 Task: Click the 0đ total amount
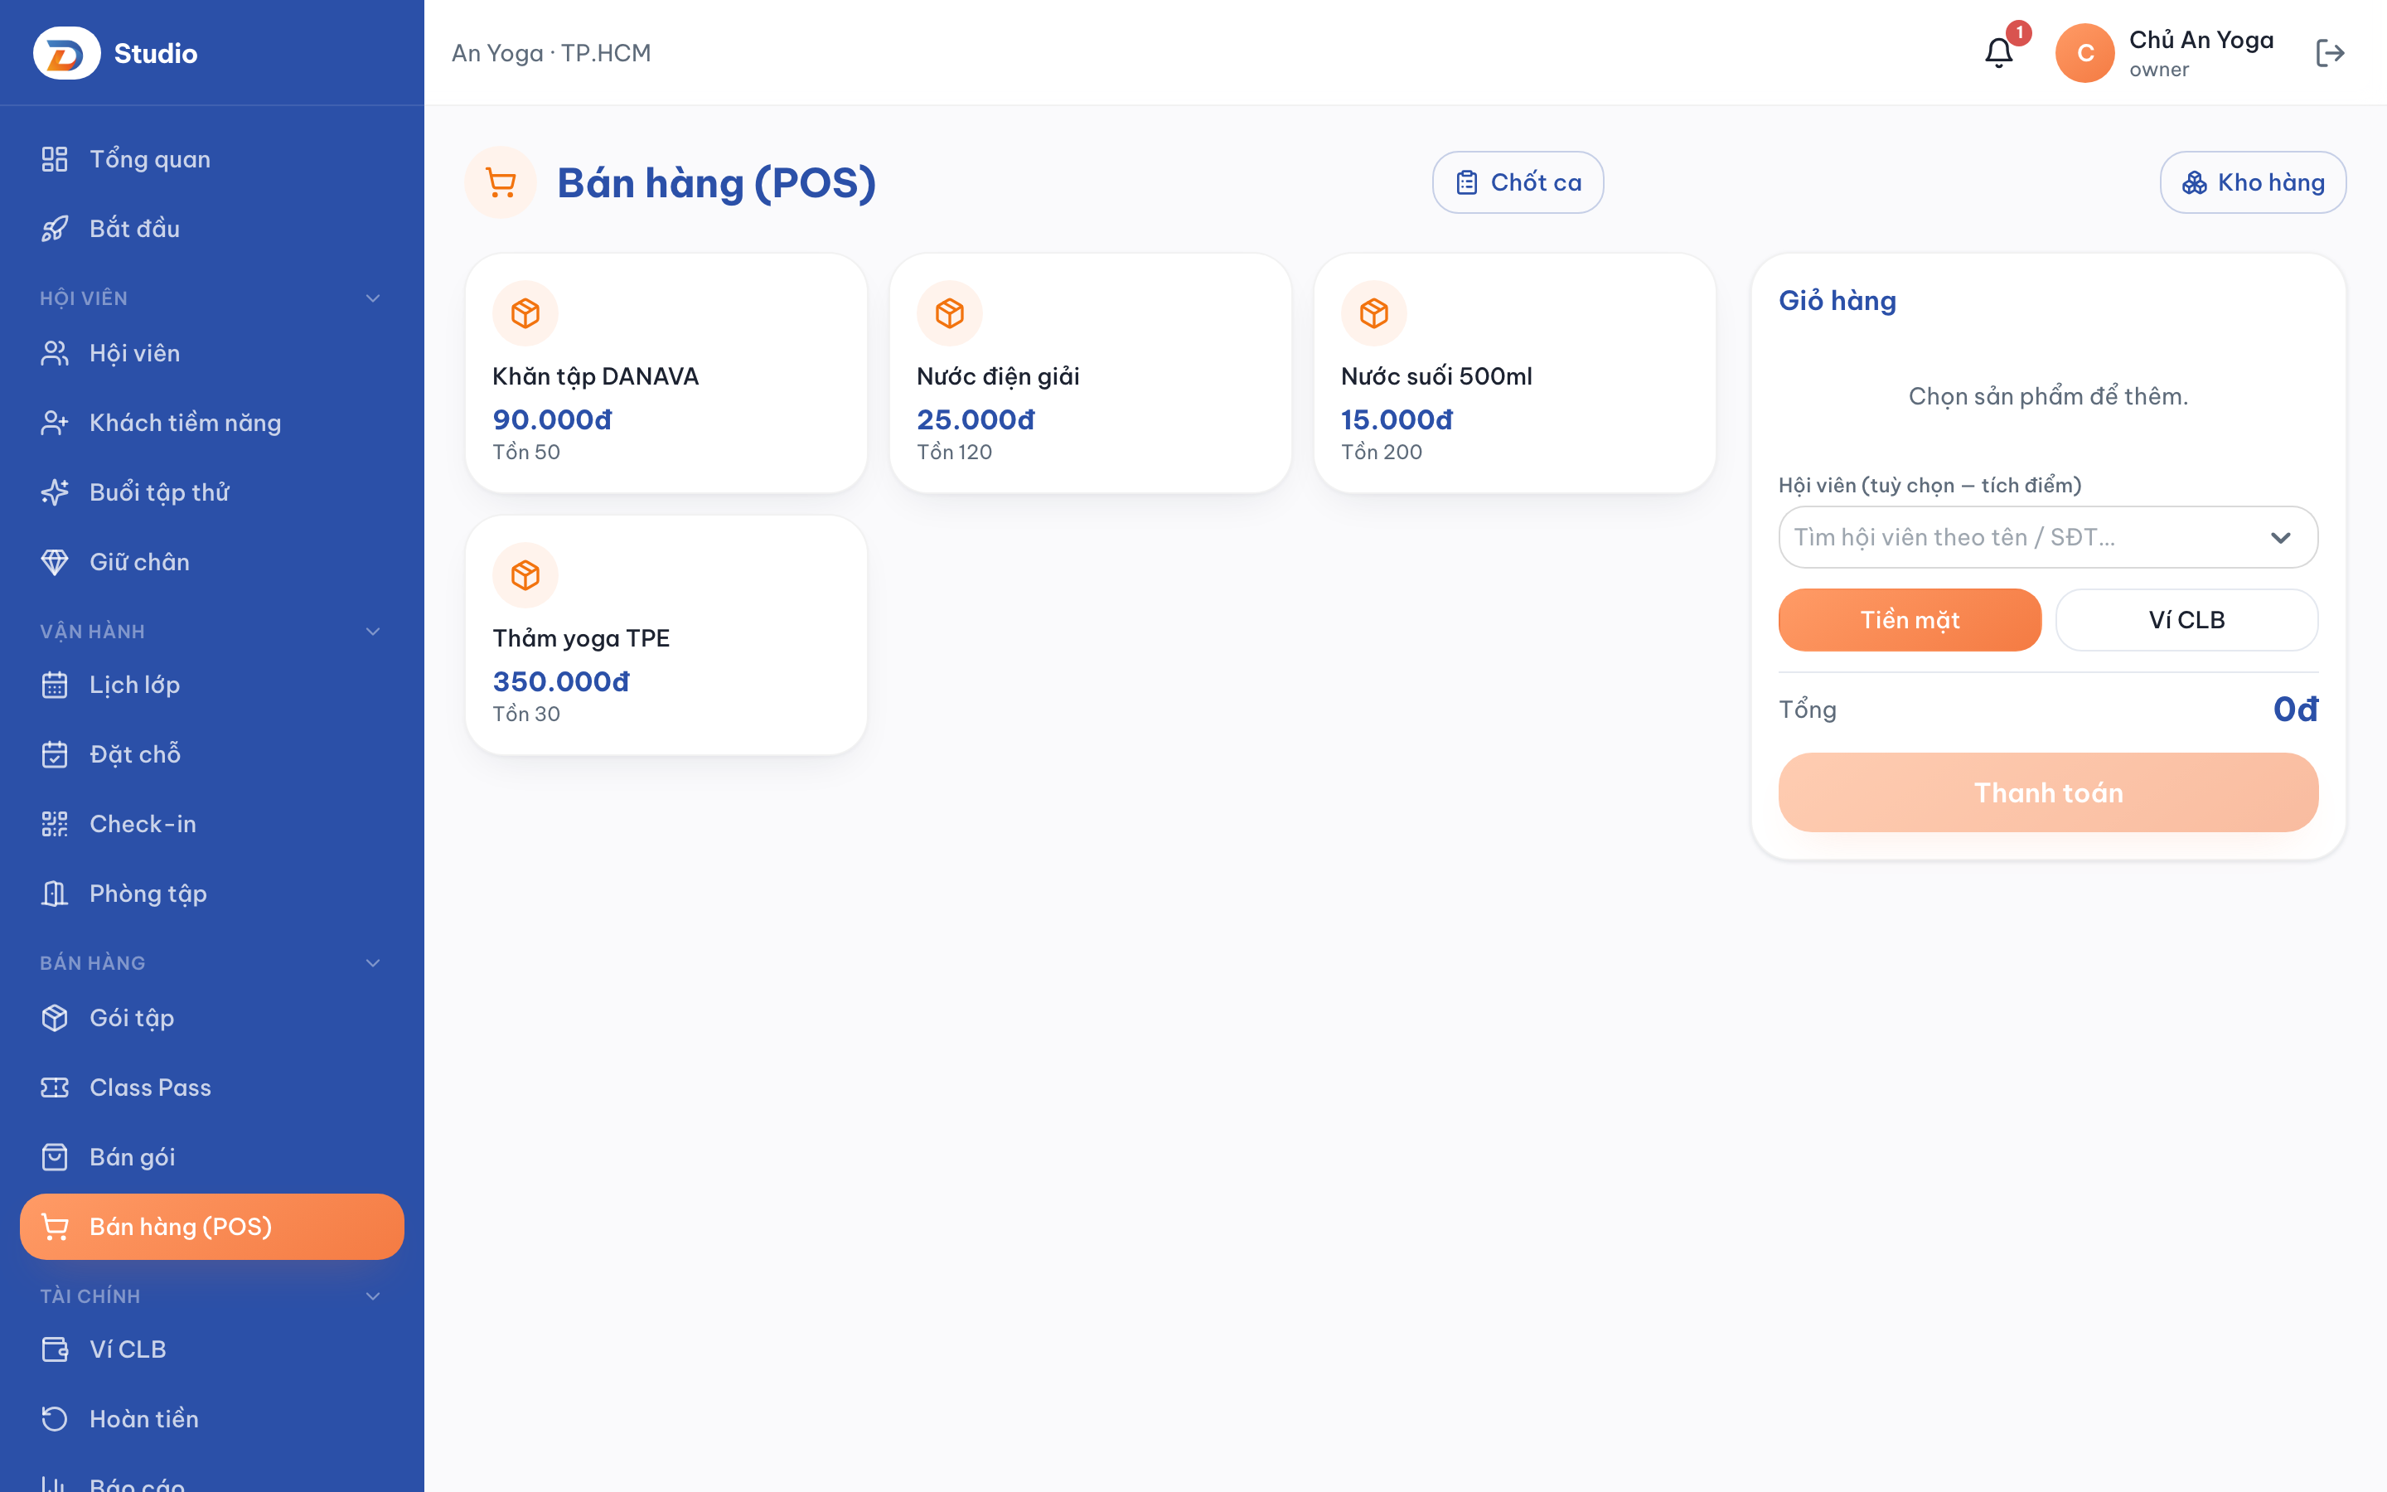[2295, 710]
